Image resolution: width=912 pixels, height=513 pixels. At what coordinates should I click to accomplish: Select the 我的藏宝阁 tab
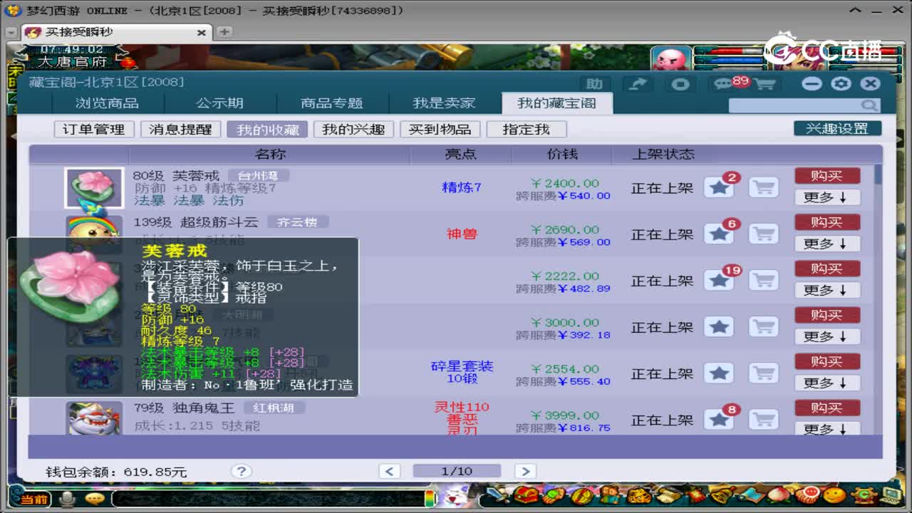click(x=556, y=103)
